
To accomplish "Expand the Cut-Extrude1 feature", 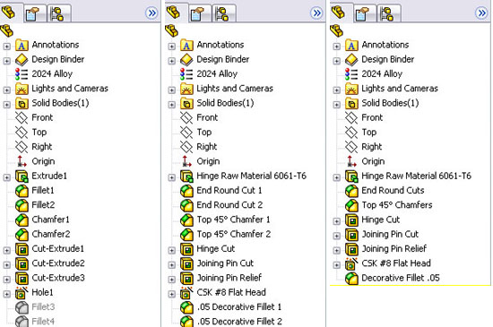I will coord(6,250).
